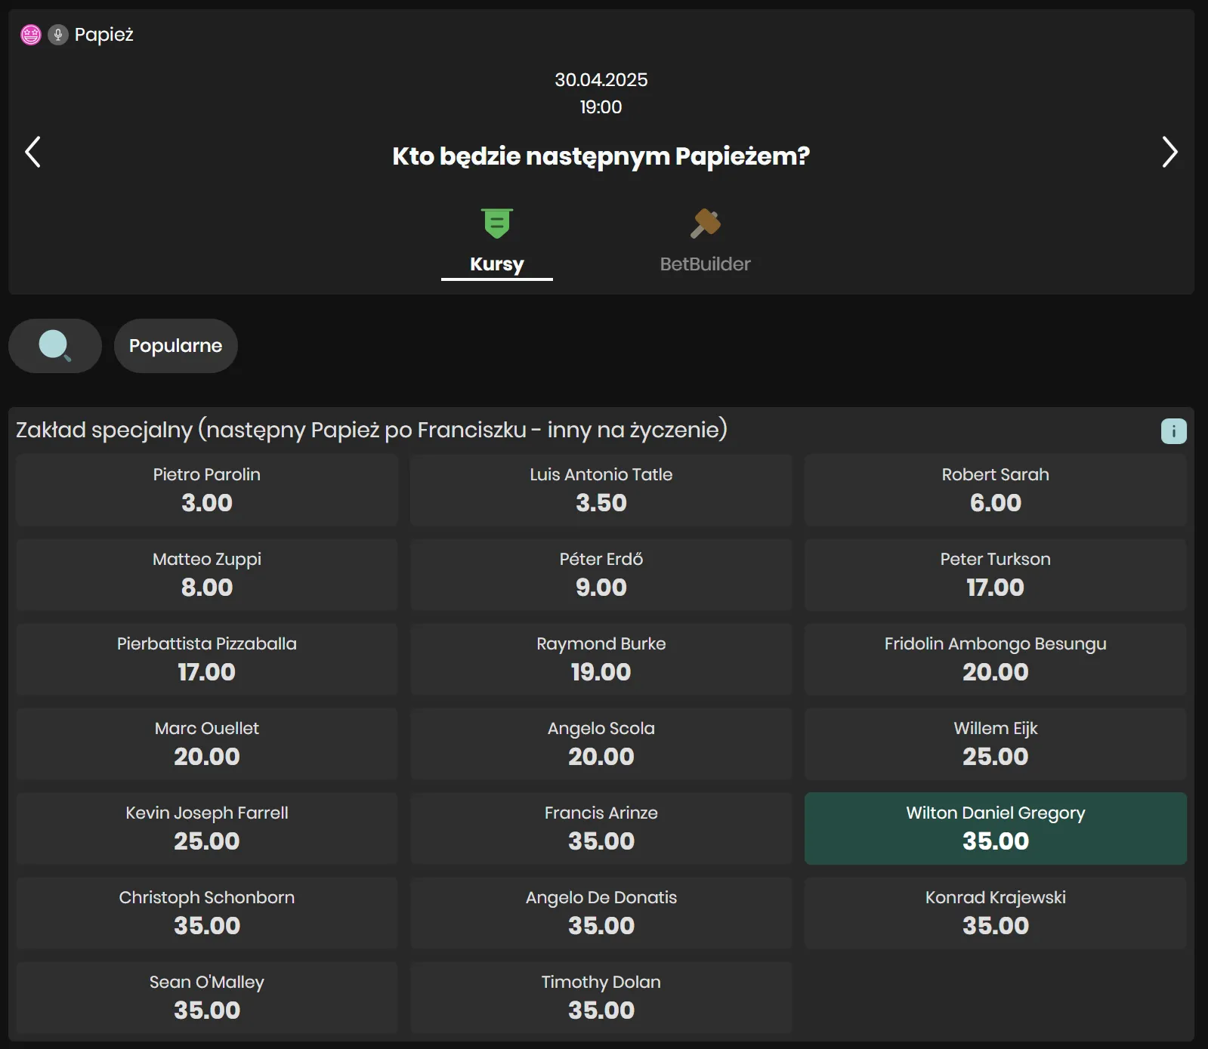
Task: Click the microphone icon beside Papież
Action: (x=58, y=35)
